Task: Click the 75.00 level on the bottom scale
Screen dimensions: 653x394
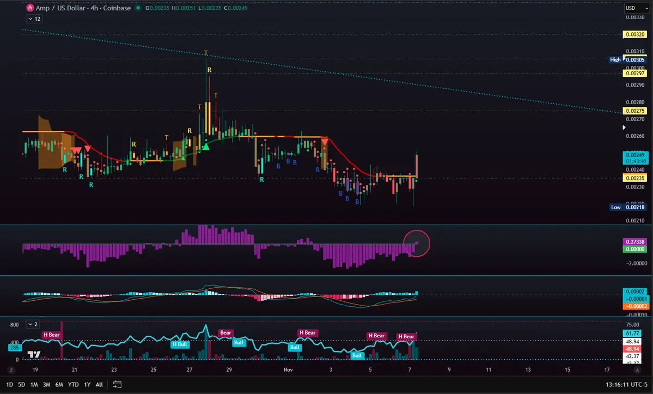Action: 633,324
